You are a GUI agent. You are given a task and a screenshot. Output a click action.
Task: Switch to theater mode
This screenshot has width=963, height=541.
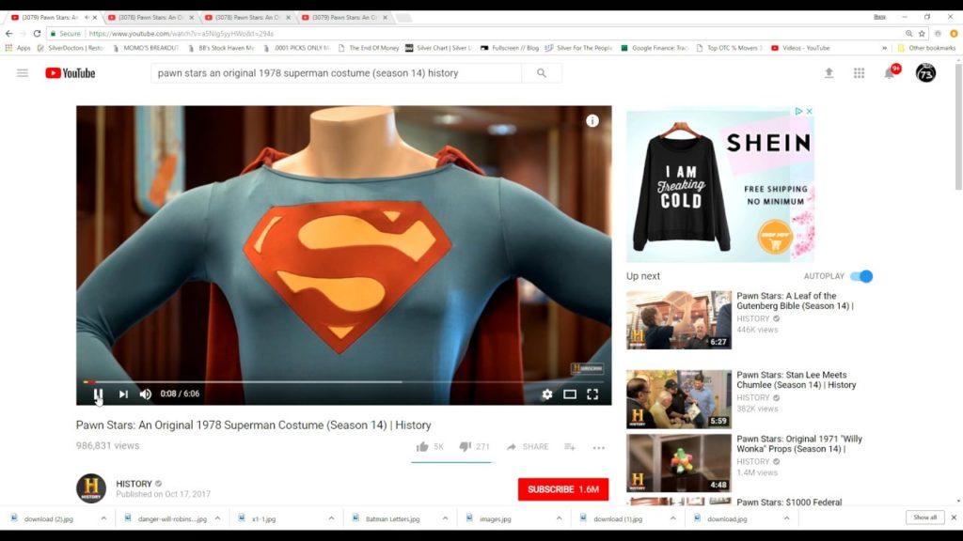[570, 394]
